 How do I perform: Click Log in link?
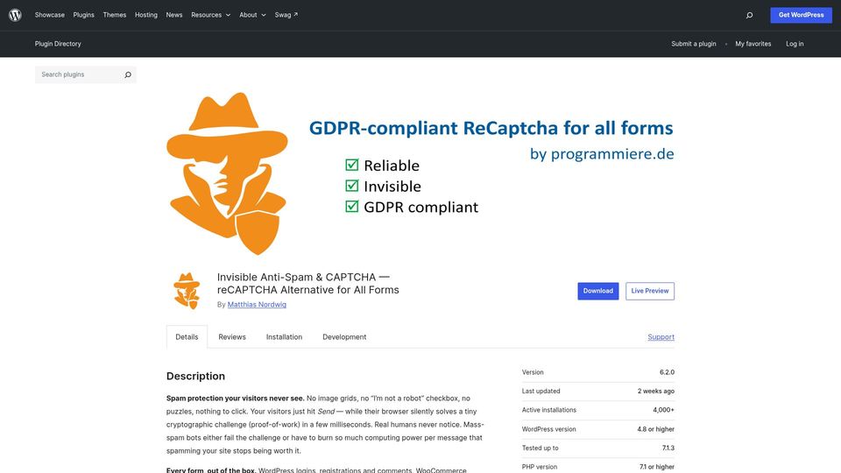(x=795, y=44)
